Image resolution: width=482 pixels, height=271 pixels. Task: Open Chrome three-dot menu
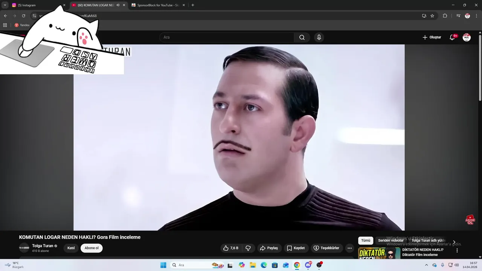pos(476,16)
